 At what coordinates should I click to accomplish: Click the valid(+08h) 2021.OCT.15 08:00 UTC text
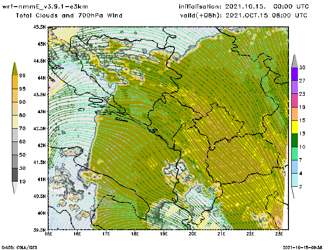click(244, 16)
